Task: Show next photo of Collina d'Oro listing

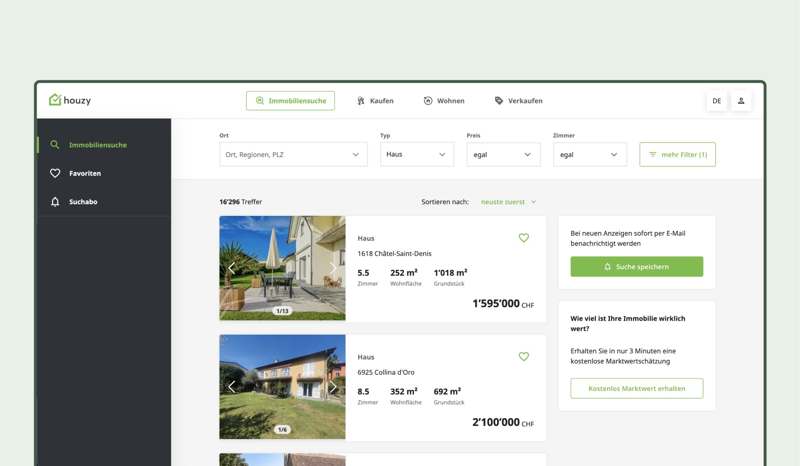Action: pyautogui.click(x=333, y=387)
